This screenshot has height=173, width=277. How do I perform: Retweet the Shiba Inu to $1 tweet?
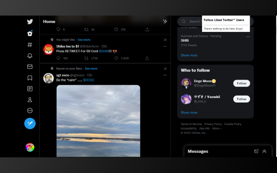[86, 58]
